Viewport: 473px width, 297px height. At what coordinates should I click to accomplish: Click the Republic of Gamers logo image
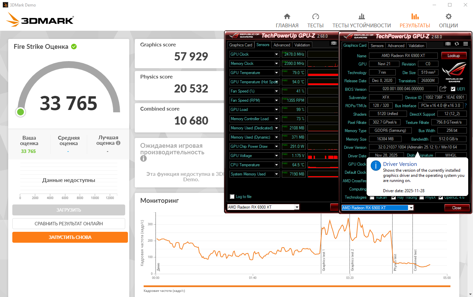pyautogui.click(x=454, y=72)
